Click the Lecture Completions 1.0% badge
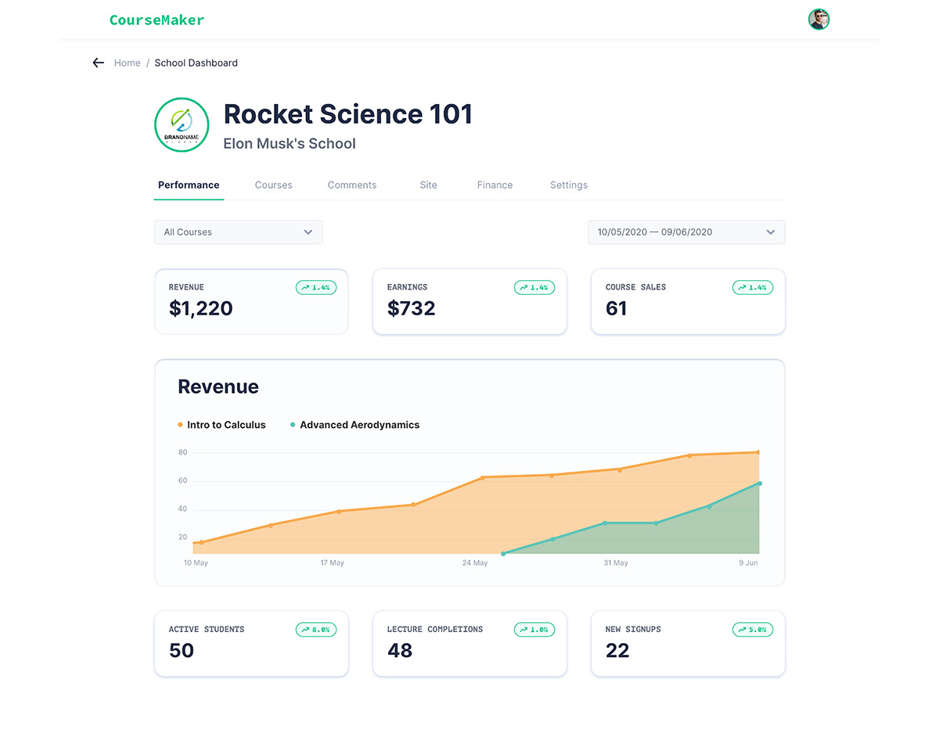The width and height of the screenshot is (939, 751). point(534,630)
